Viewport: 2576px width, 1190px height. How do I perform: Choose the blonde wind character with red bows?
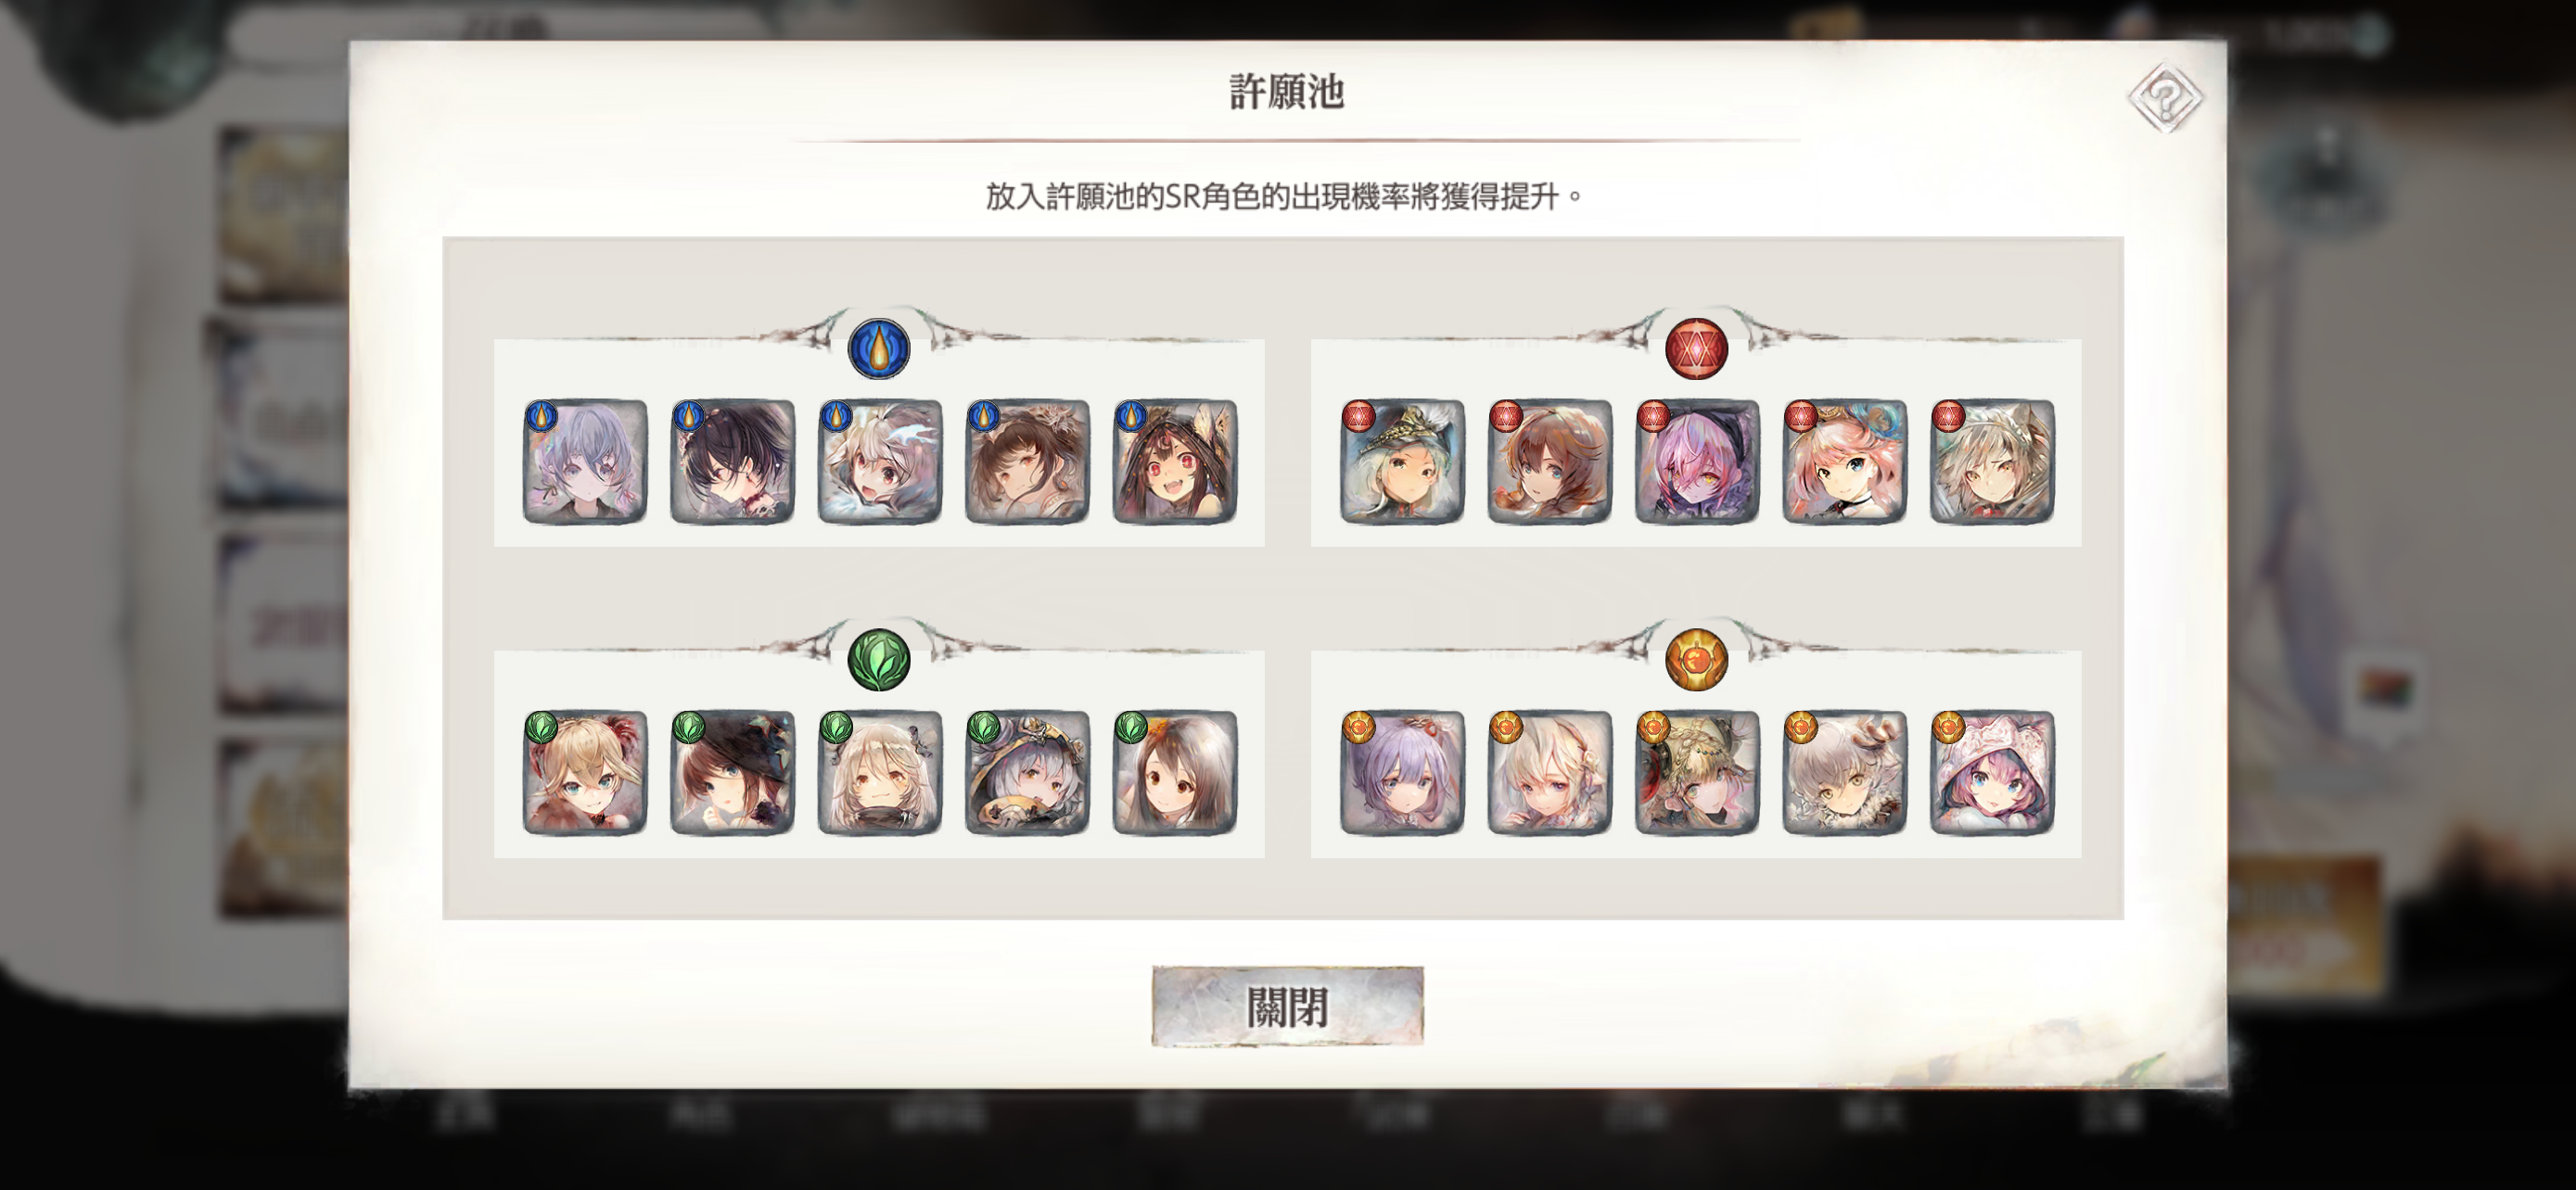coord(585,773)
